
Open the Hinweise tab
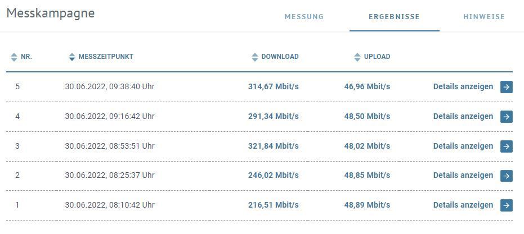click(483, 17)
